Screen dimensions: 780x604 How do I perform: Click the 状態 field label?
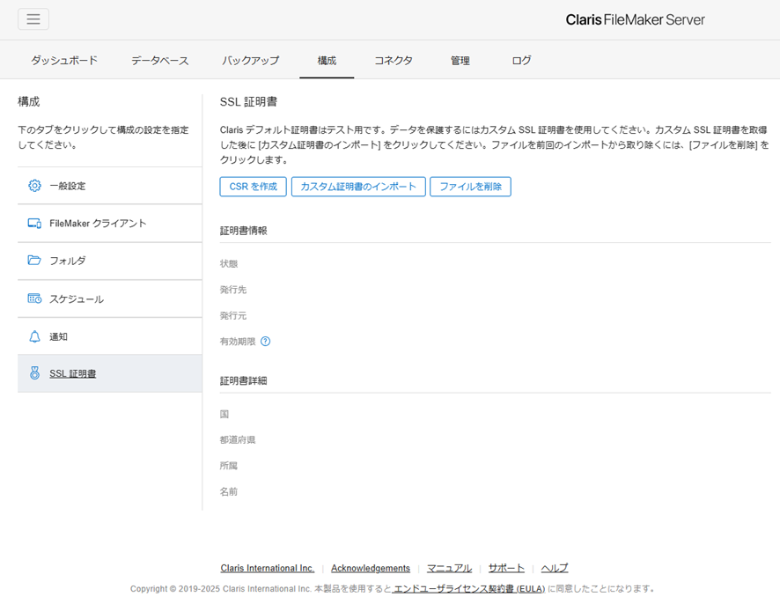229,263
